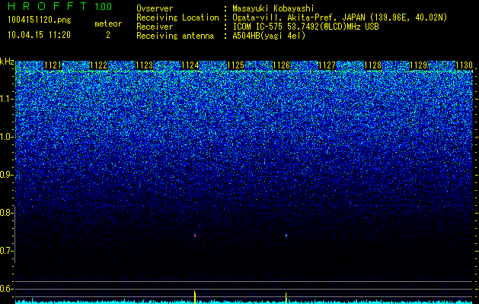Screen dimensions: 479x304
Task: Click the meteor count value 2
Action: click(x=108, y=35)
